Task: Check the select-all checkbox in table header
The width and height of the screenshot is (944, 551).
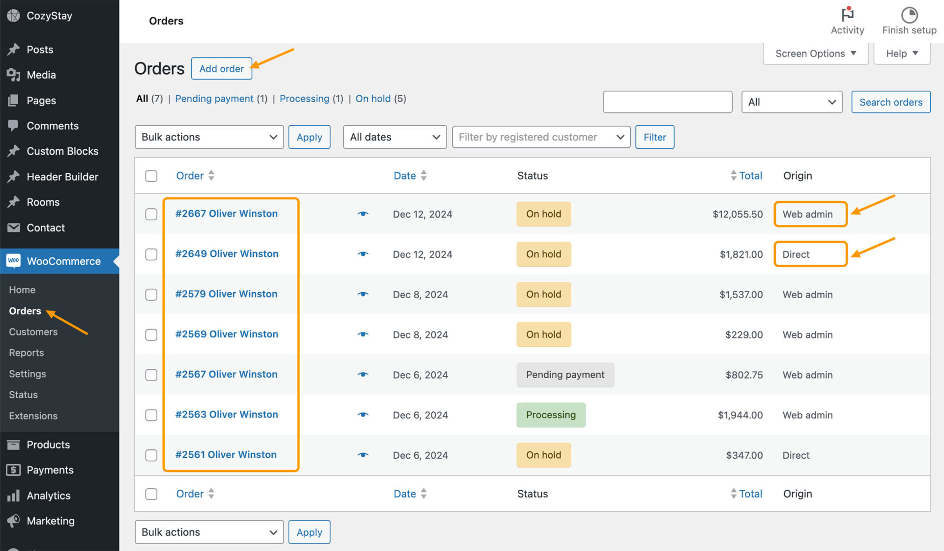Action: [x=151, y=176]
